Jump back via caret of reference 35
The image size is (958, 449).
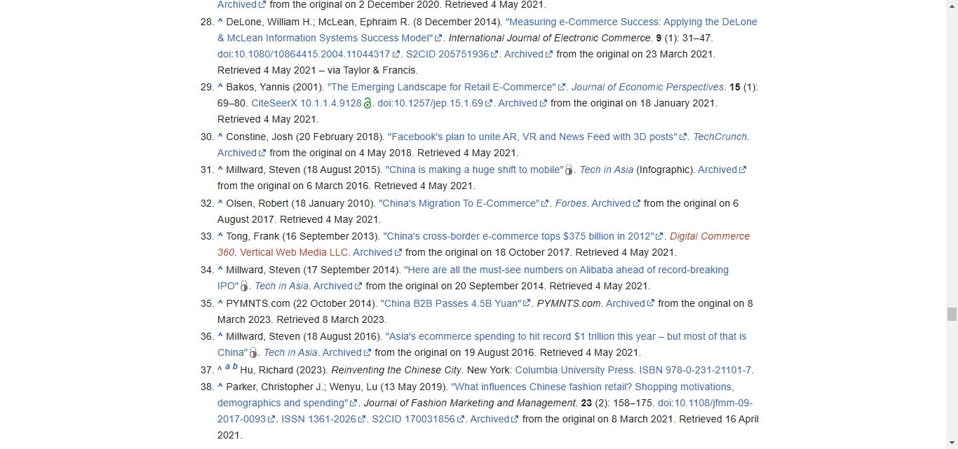220,303
